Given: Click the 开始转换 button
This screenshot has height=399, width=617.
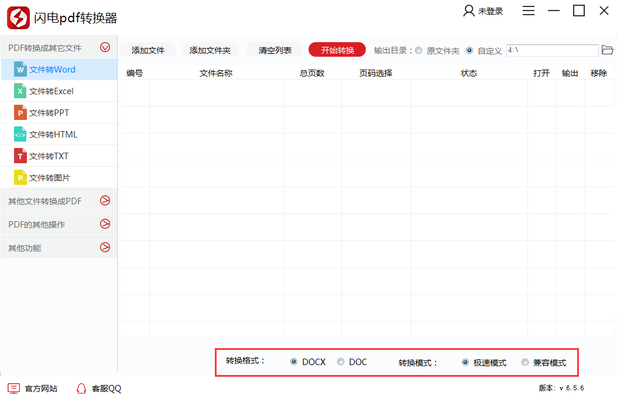Looking at the screenshot, I should coord(337,50).
